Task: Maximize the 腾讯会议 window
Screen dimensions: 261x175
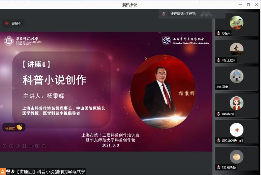Action: tap(248, 5)
